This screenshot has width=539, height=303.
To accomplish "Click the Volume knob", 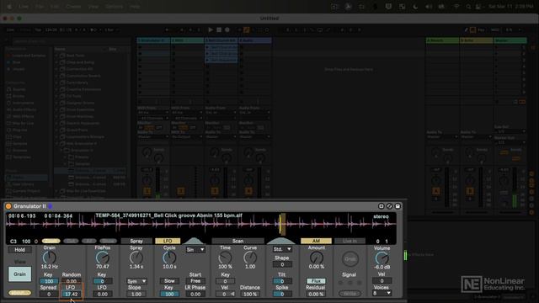I will pos(382,258).
